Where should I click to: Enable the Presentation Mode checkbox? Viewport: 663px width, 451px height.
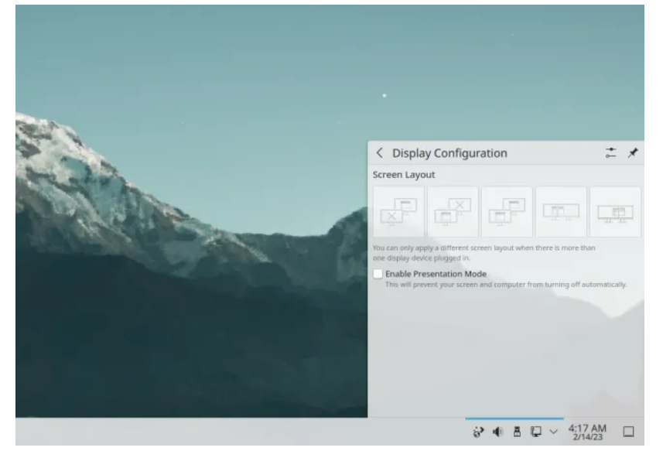tap(378, 274)
